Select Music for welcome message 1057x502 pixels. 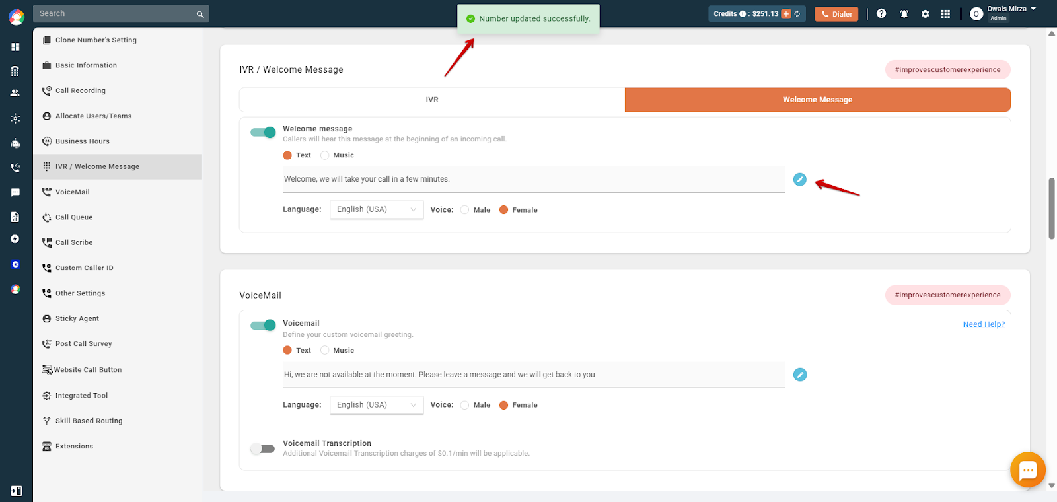pos(325,155)
